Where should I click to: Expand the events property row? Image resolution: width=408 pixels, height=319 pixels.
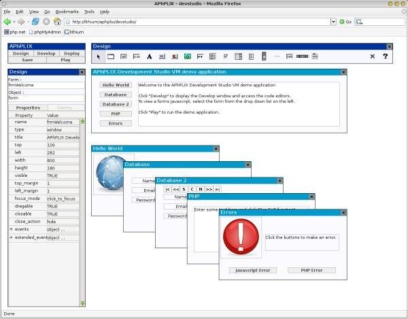tap(11, 229)
